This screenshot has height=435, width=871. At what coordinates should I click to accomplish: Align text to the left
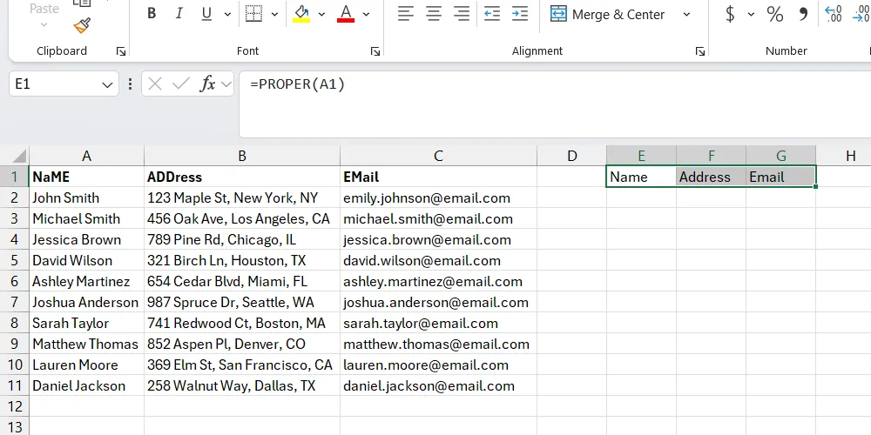click(406, 14)
